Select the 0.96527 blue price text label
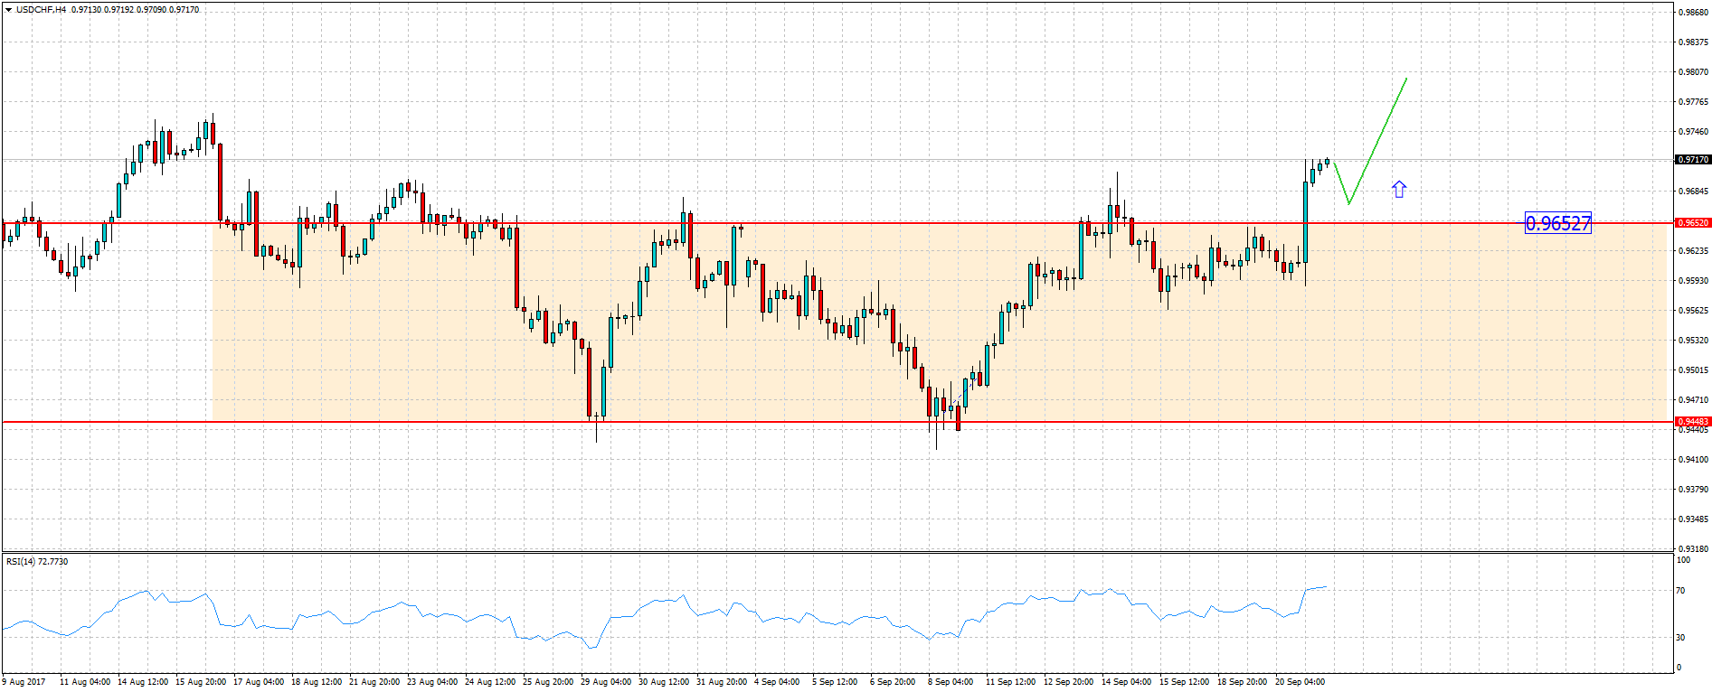 click(1557, 223)
